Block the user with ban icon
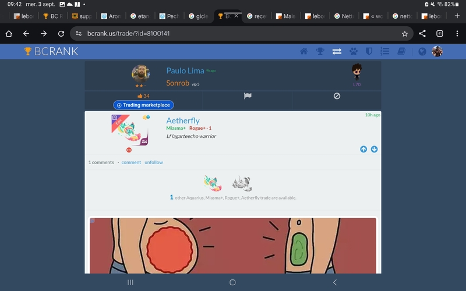The height and width of the screenshot is (291, 466). pyautogui.click(x=337, y=96)
